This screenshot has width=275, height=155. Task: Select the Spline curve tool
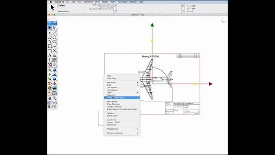(55, 46)
